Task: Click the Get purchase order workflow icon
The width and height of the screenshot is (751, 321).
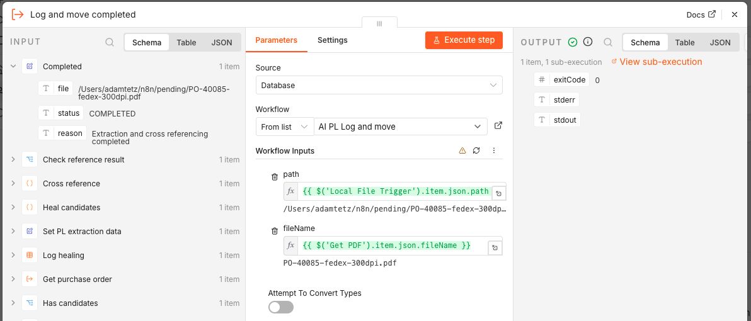Action: tap(30, 279)
